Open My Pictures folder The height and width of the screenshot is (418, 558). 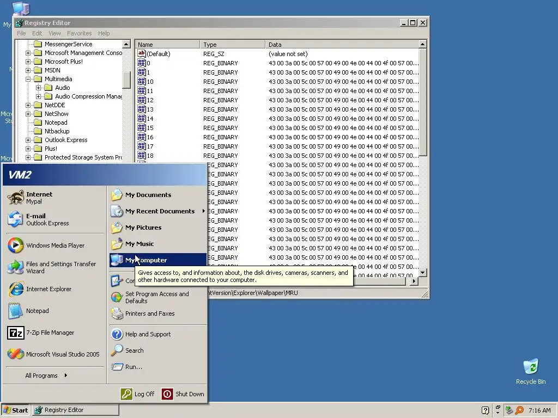click(158, 228)
